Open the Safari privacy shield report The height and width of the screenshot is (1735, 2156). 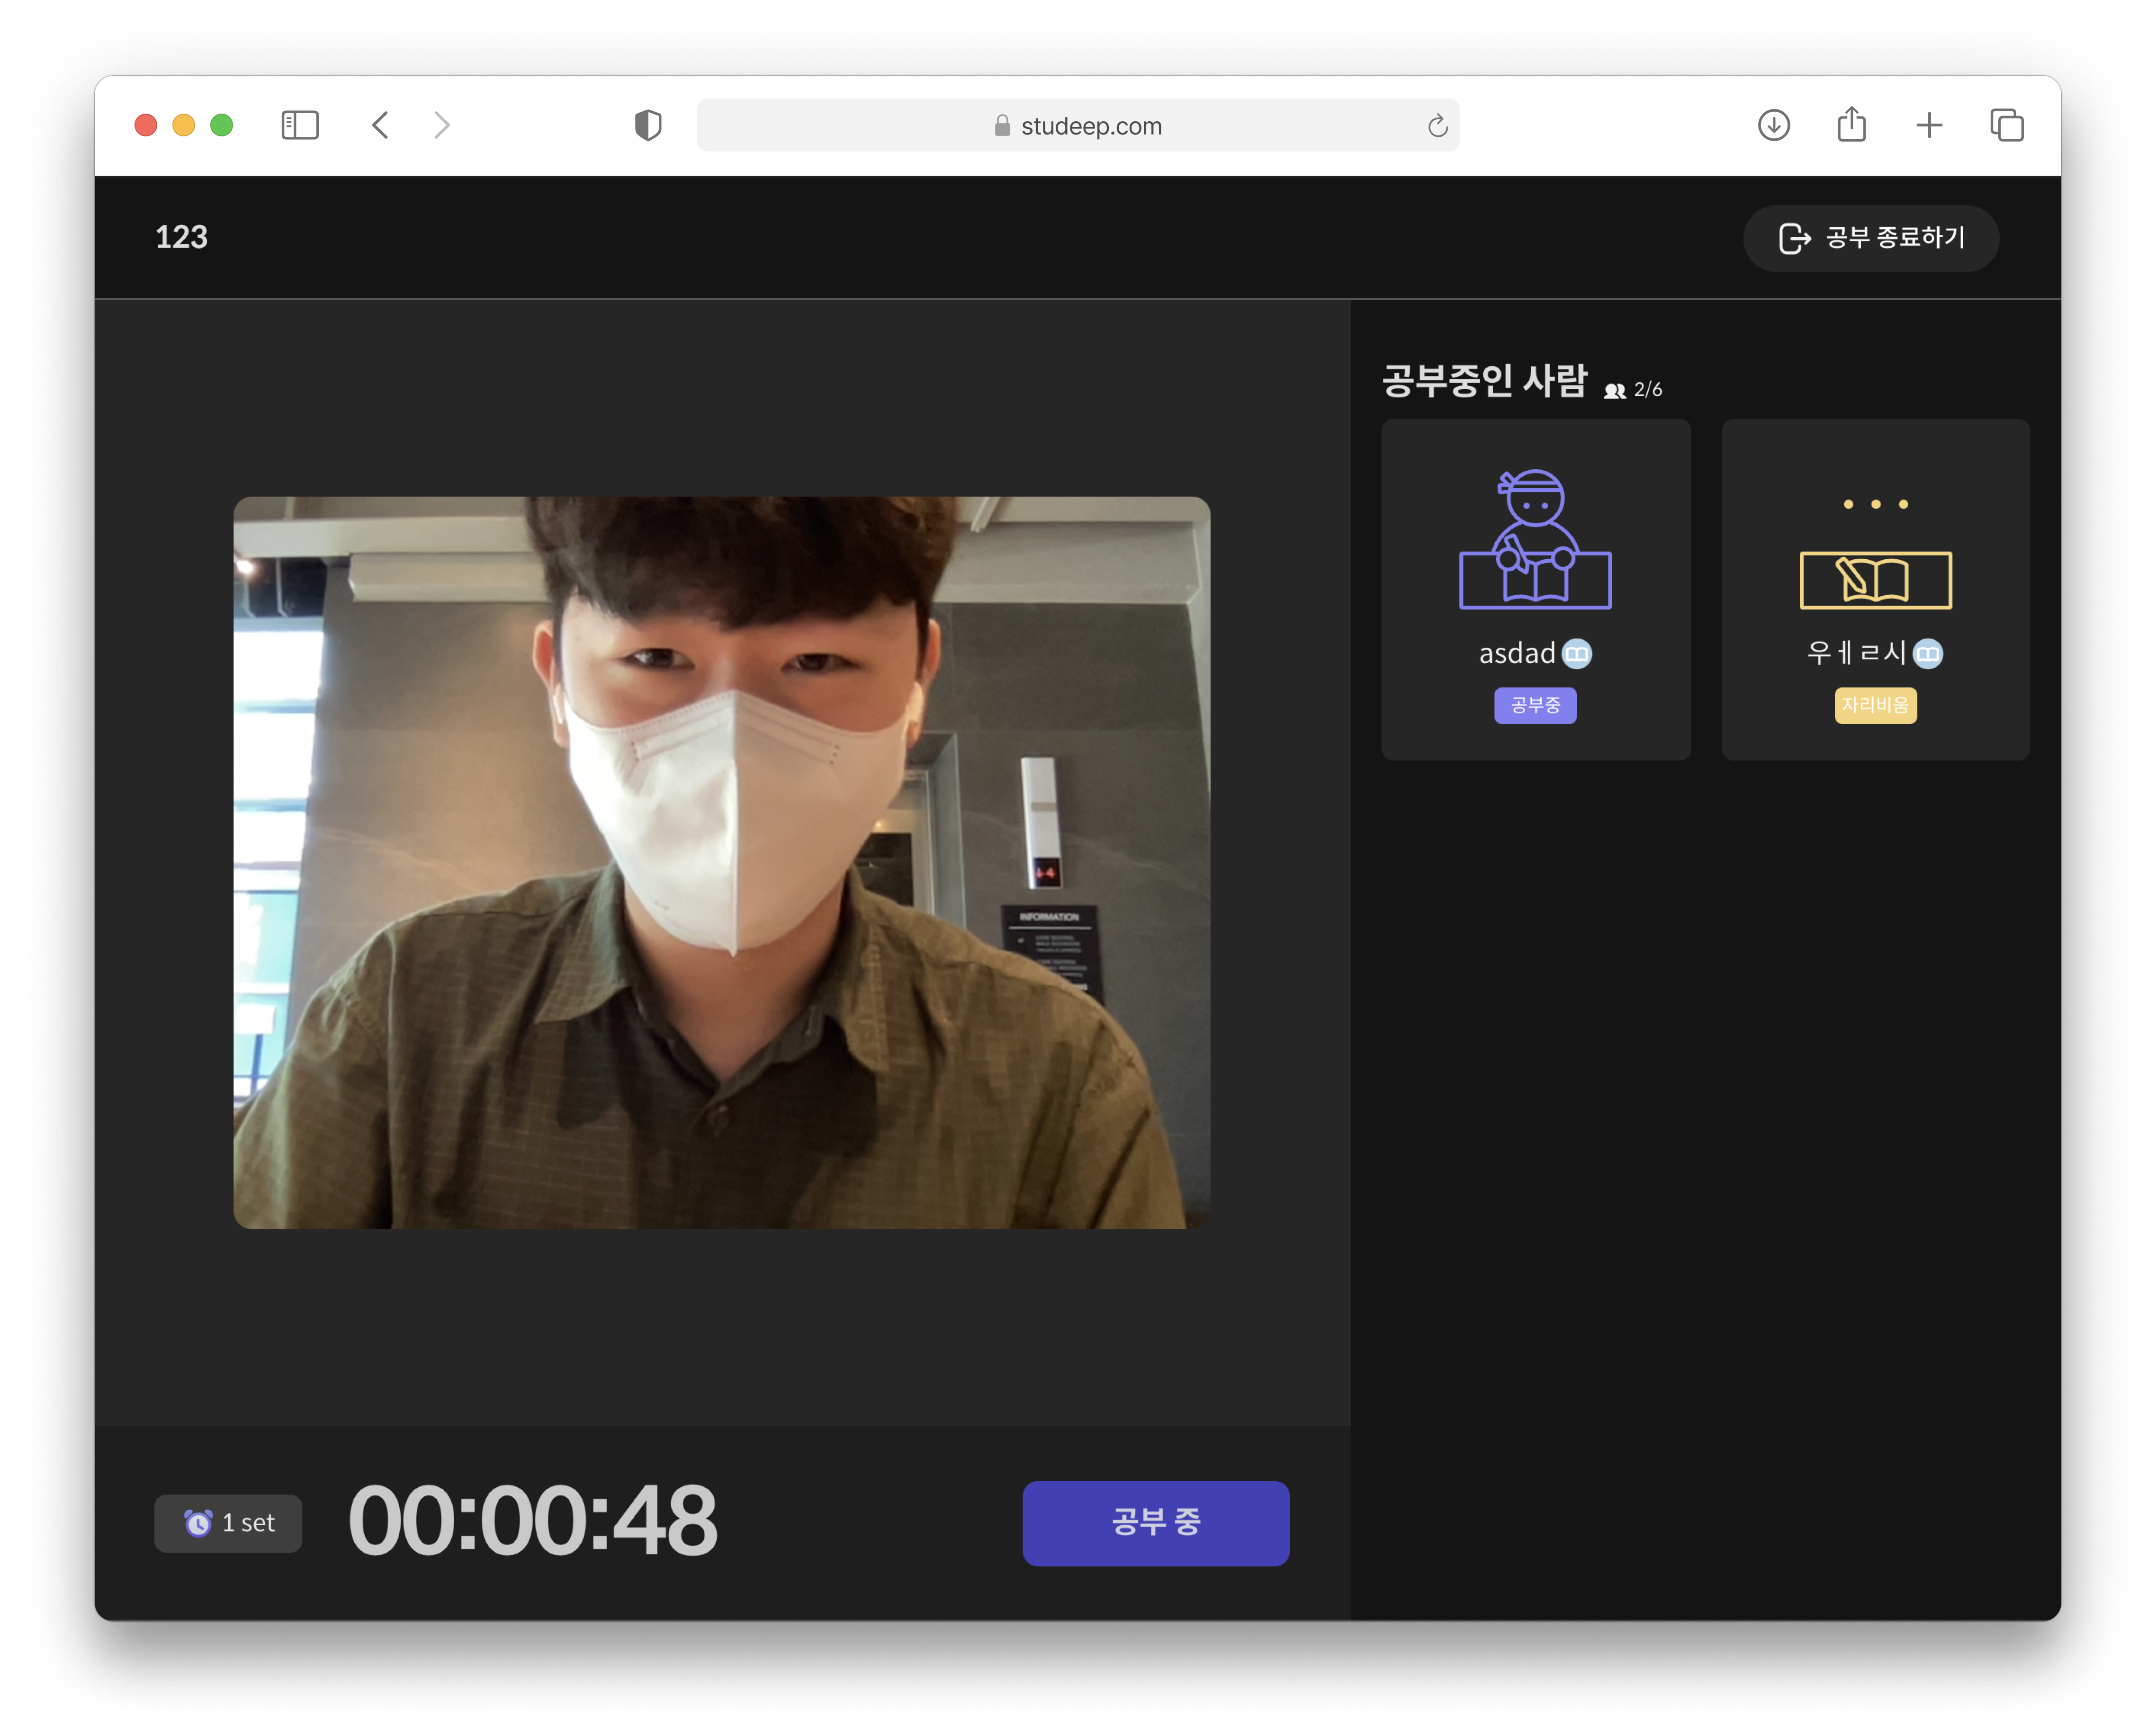click(x=648, y=125)
